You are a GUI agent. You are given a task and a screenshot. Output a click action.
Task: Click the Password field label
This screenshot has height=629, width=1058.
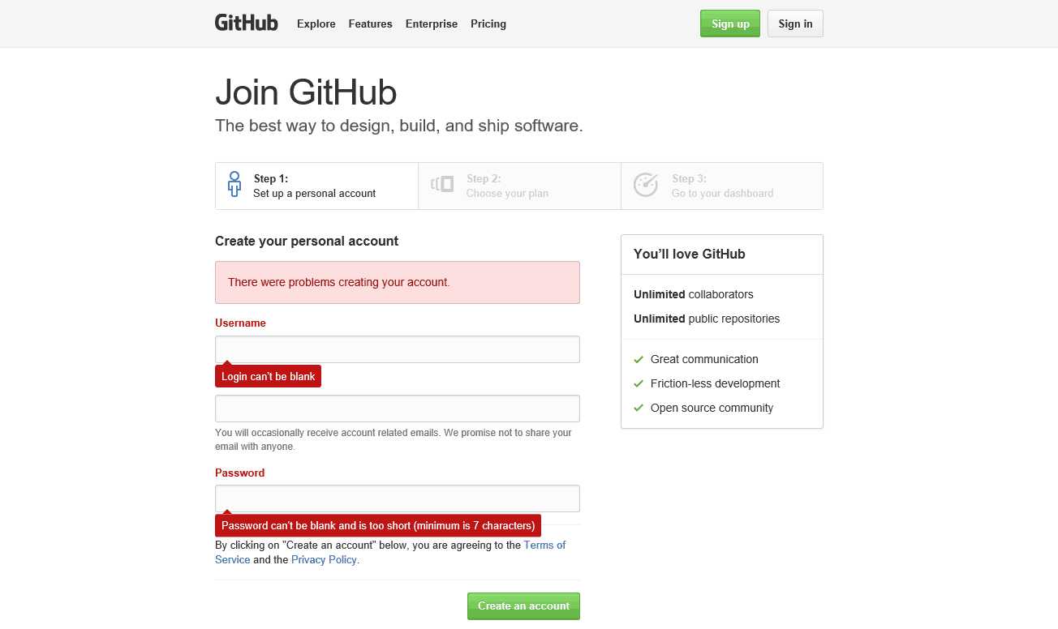(x=239, y=473)
